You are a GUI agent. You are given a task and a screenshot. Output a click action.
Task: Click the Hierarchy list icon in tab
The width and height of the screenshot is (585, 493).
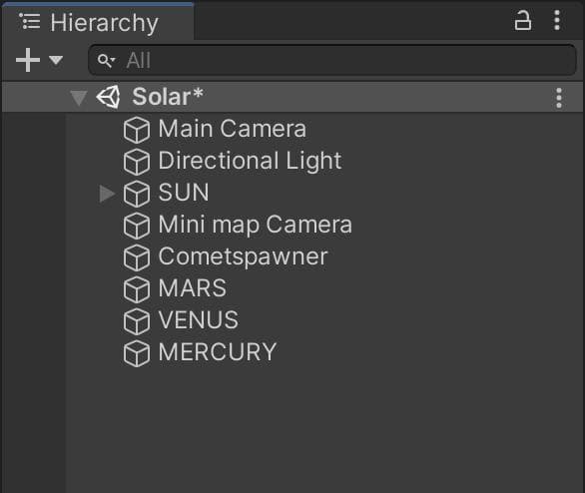pos(30,21)
